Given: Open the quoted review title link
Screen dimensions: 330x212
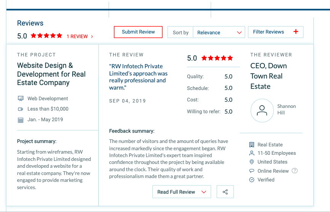Looking at the screenshot, I should click(x=138, y=77).
